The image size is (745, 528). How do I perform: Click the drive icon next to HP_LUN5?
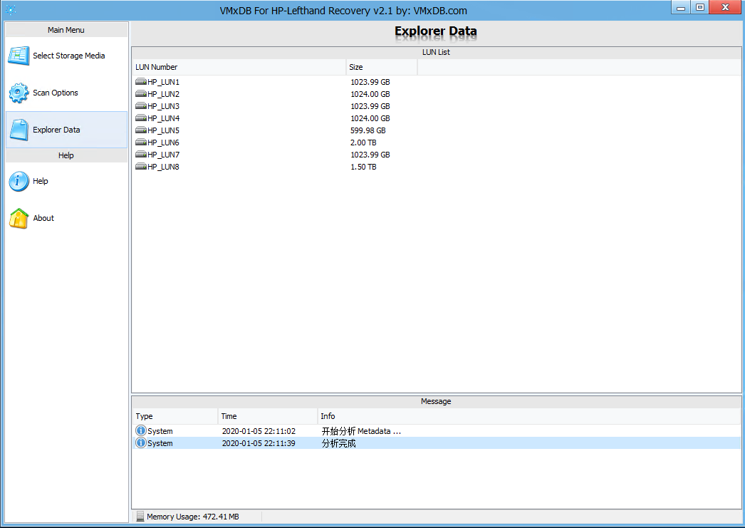click(140, 130)
